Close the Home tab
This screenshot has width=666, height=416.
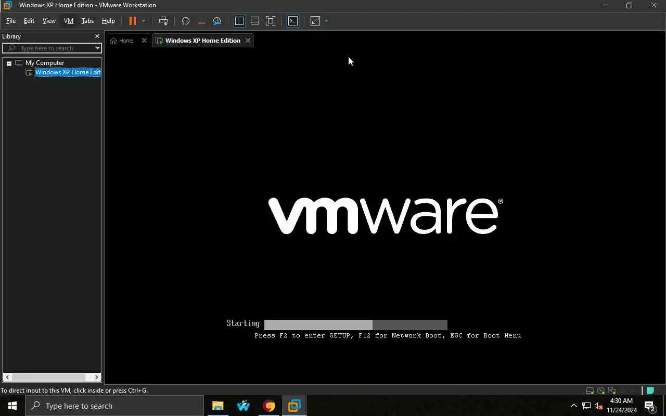tap(144, 41)
